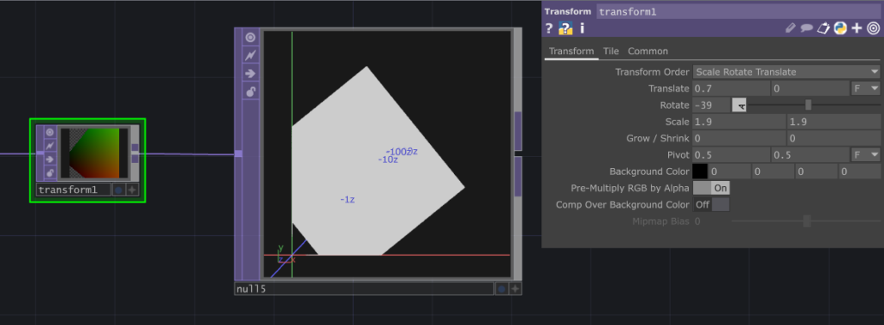Open the Pivot units dropdown
The image size is (884, 325).
pos(865,154)
